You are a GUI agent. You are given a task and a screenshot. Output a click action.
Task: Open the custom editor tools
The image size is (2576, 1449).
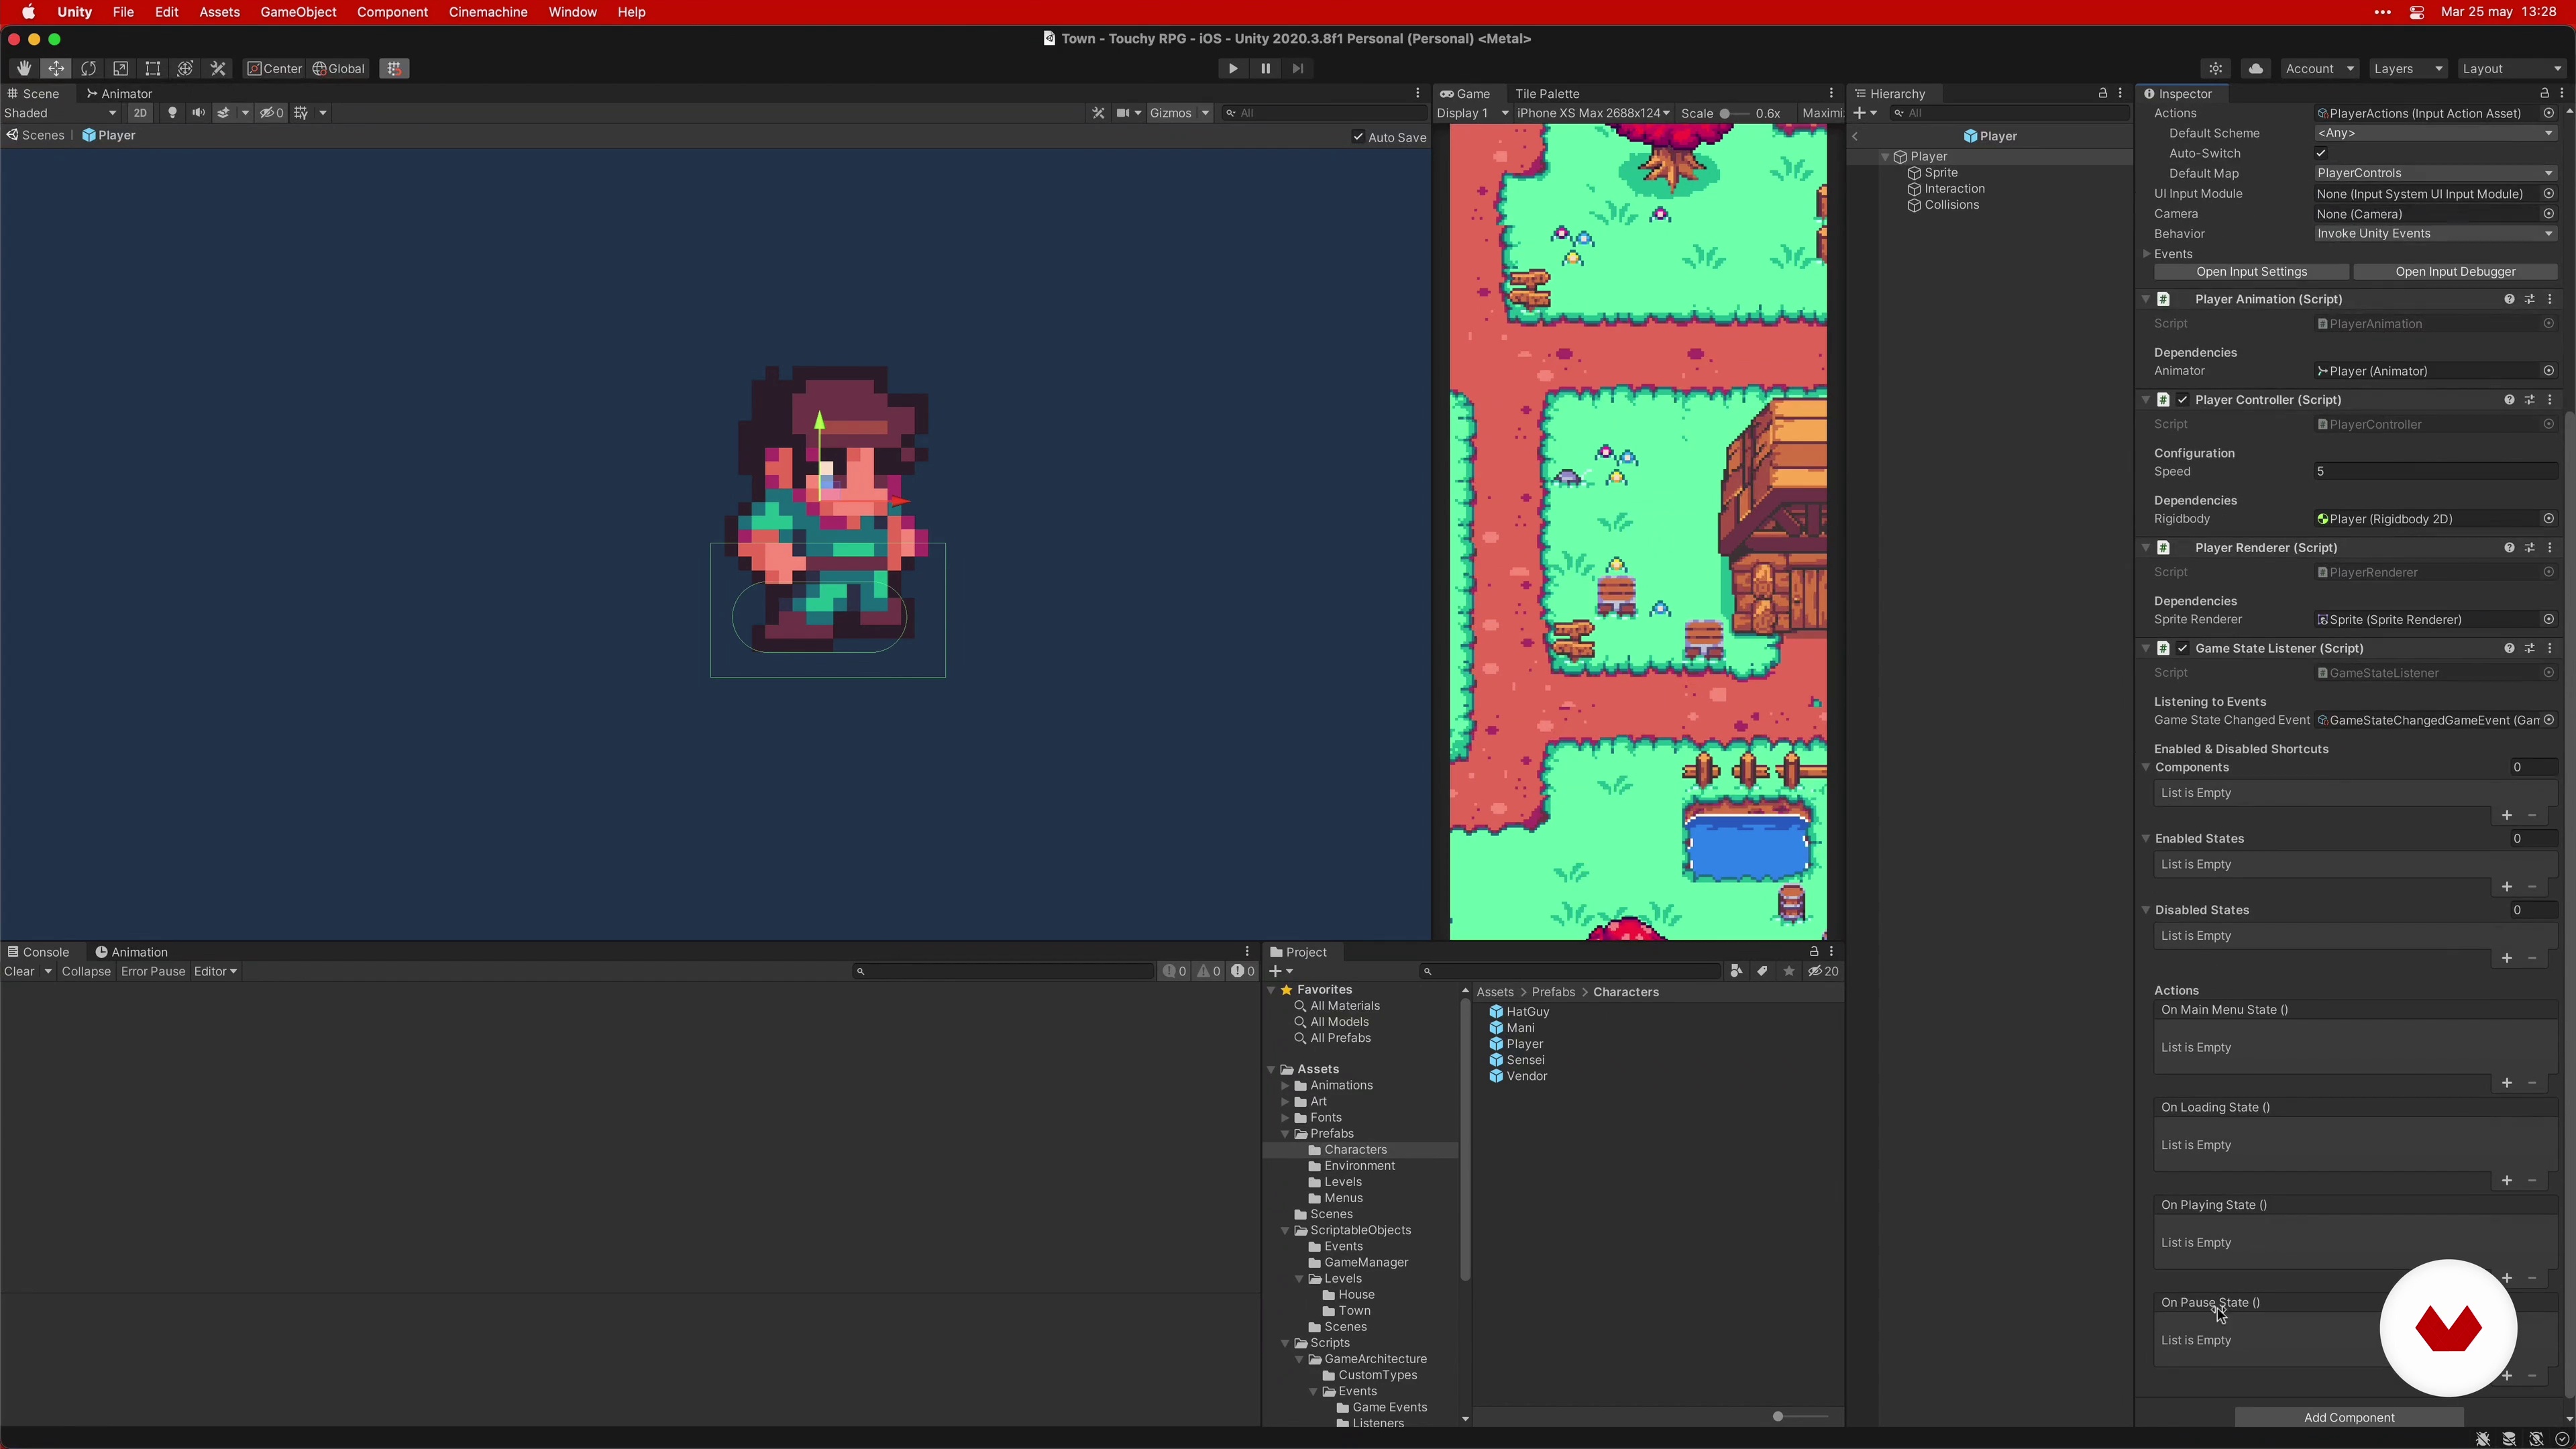coord(218,69)
